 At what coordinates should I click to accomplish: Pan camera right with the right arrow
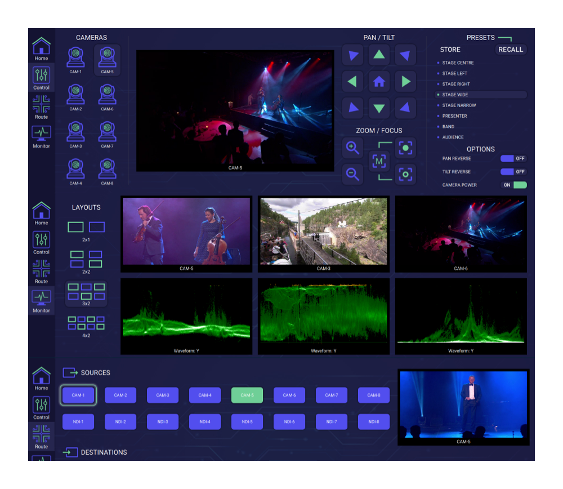[x=405, y=82]
